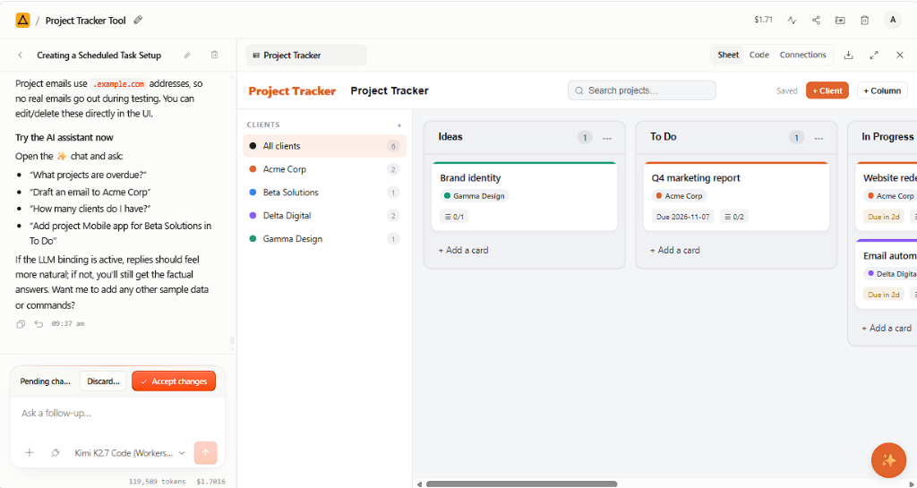Open the AI assistant sparkle button
This screenshot has height=488, width=917.
[888, 460]
